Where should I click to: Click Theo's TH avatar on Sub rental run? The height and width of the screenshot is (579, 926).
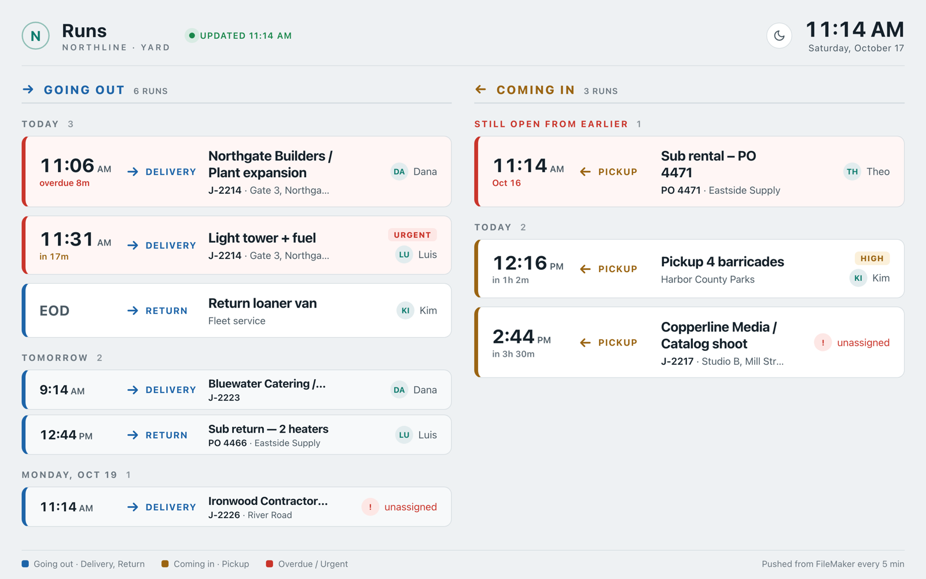pos(852,171)
